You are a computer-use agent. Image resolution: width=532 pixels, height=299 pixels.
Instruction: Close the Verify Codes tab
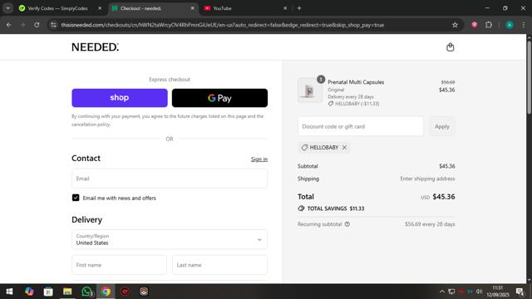tap(100, 8)
